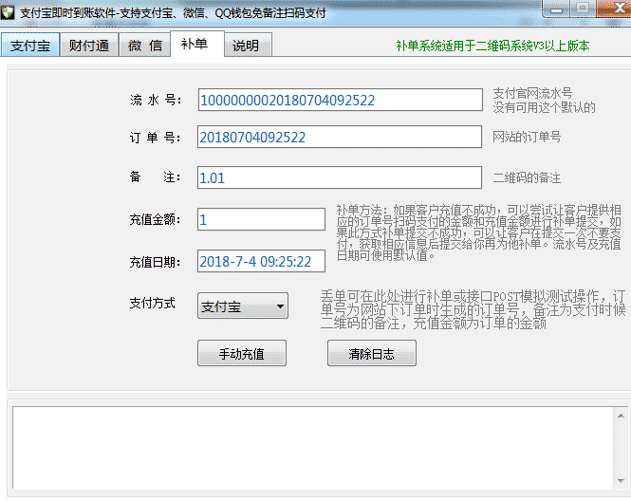Screen dimensions: 631x501
Task: Click inside the log output area
Action: [x=313, y=448]
